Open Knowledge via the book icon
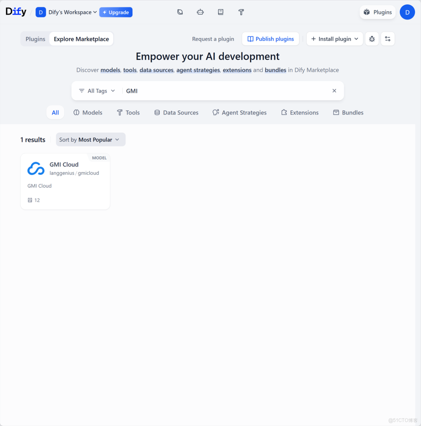The width and height of the screenshot is (421, 426). [220, 12]
